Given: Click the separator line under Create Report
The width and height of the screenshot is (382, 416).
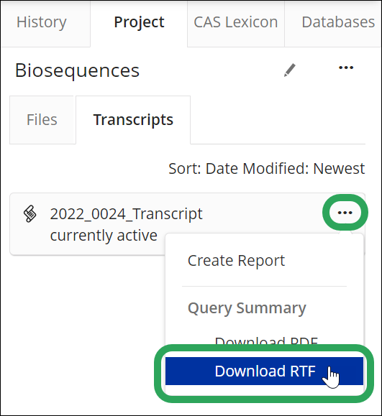Looking at the screenshot, I should [x=264, y=286].
